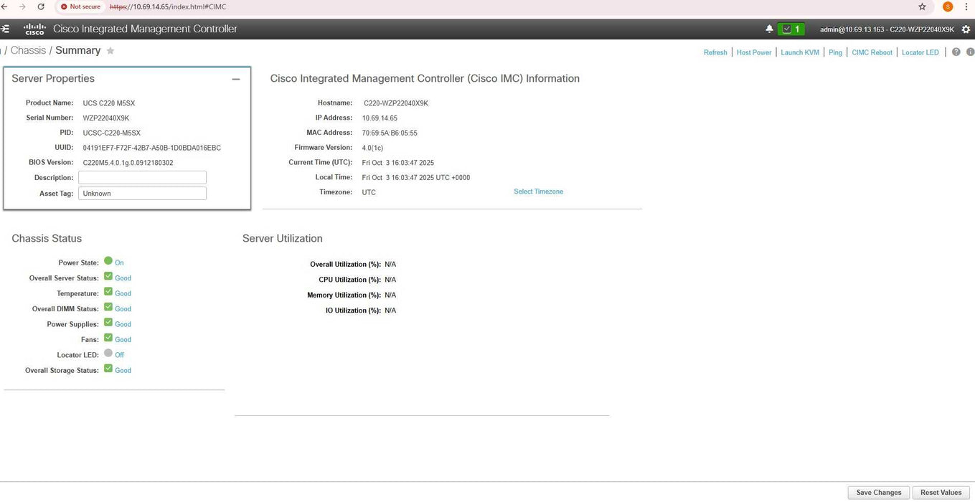Screen dimensions: 975x502
Task: Click the Select Timezone link
Action: click(x=538, y=192)
